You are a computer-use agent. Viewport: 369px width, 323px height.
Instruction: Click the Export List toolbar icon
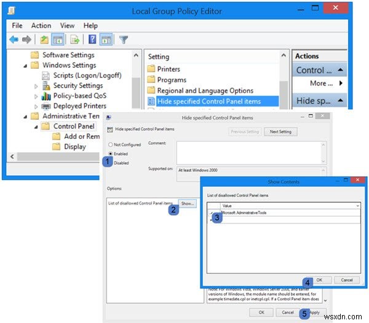tap(75, 39)
